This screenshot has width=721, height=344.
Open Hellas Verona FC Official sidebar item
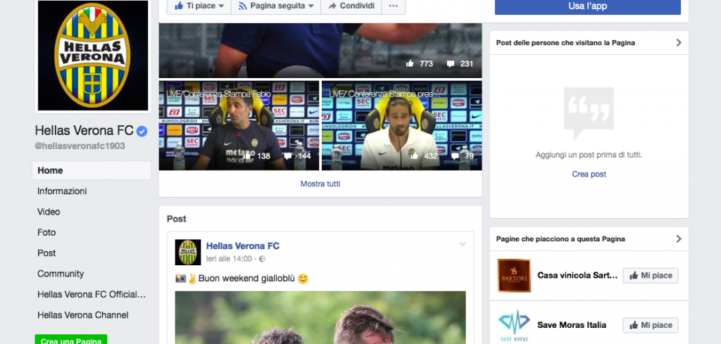click(x=92, y=294)
